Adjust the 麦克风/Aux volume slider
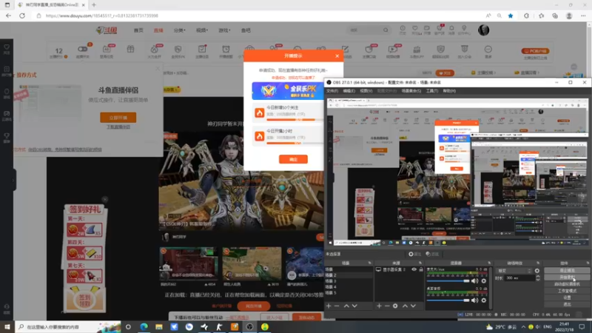The image size is (592, 333). click(448, 281)
